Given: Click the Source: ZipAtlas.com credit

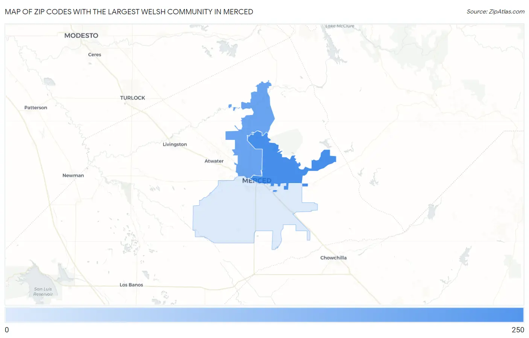Looking at the screenshot, I should [x=496, y=12].
